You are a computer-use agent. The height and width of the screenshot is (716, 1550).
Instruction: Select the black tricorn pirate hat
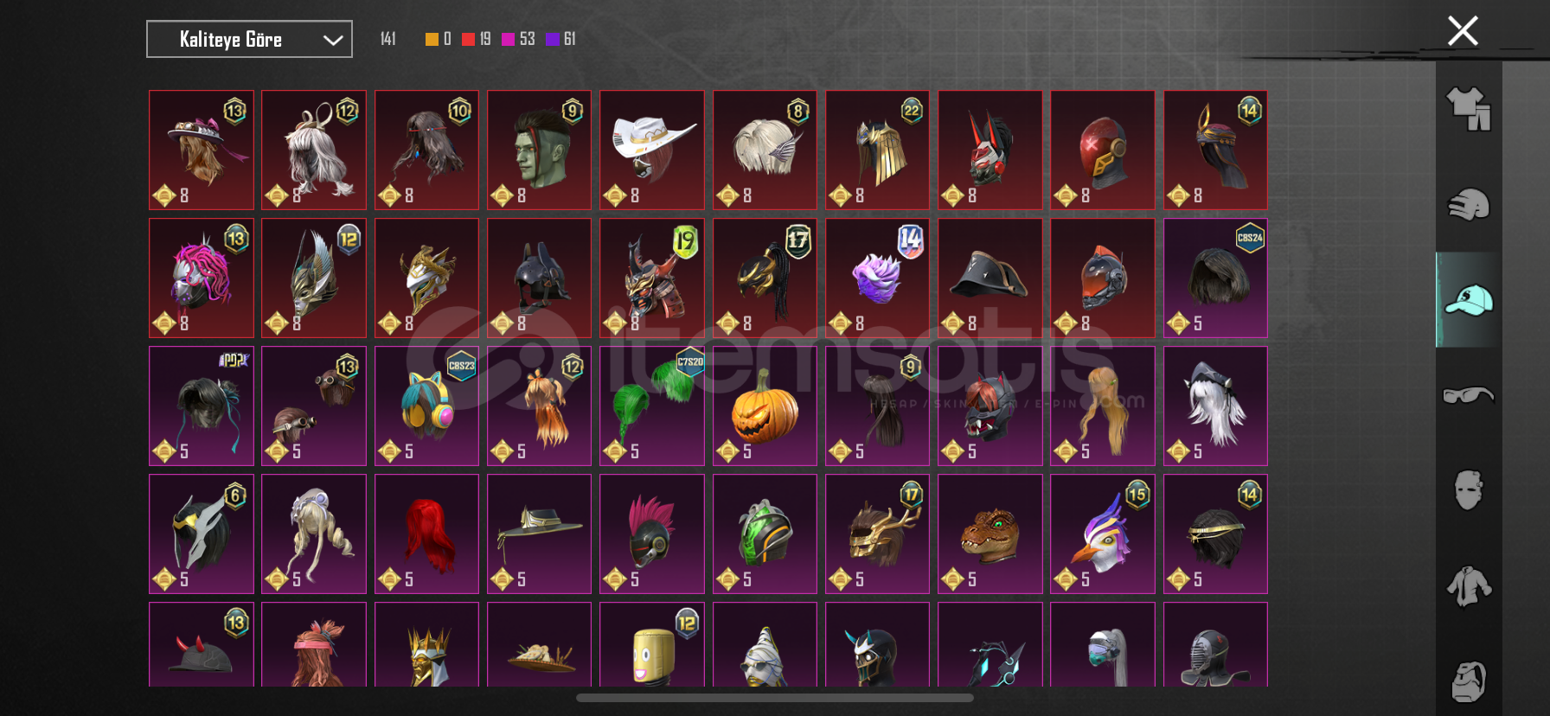coord(990,278)
